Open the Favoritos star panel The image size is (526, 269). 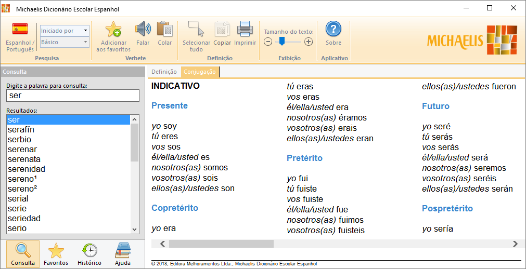point(56,254)
